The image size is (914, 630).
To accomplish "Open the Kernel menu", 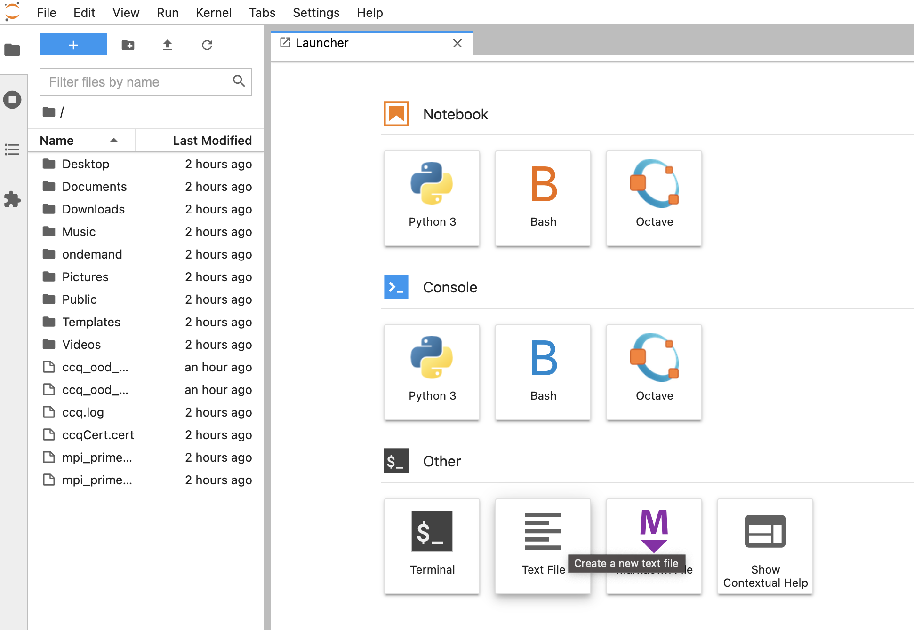I will 214,13.
